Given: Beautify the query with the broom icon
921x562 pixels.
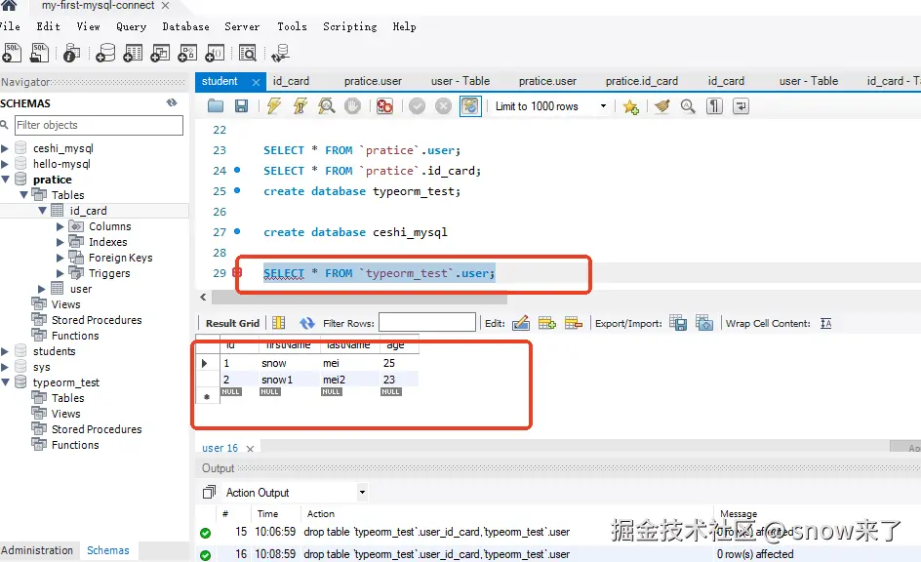Looking at the screenshot, I should 661,106.
